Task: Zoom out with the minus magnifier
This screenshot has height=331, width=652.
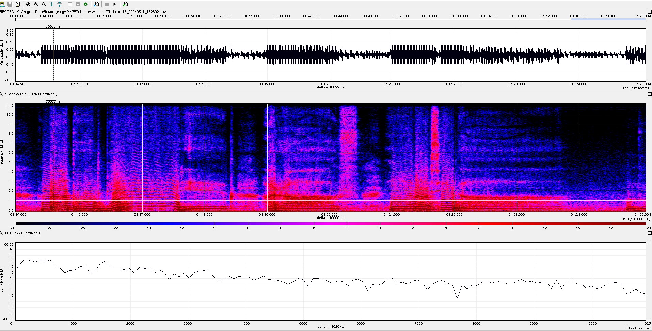Action: coord(44,4)
